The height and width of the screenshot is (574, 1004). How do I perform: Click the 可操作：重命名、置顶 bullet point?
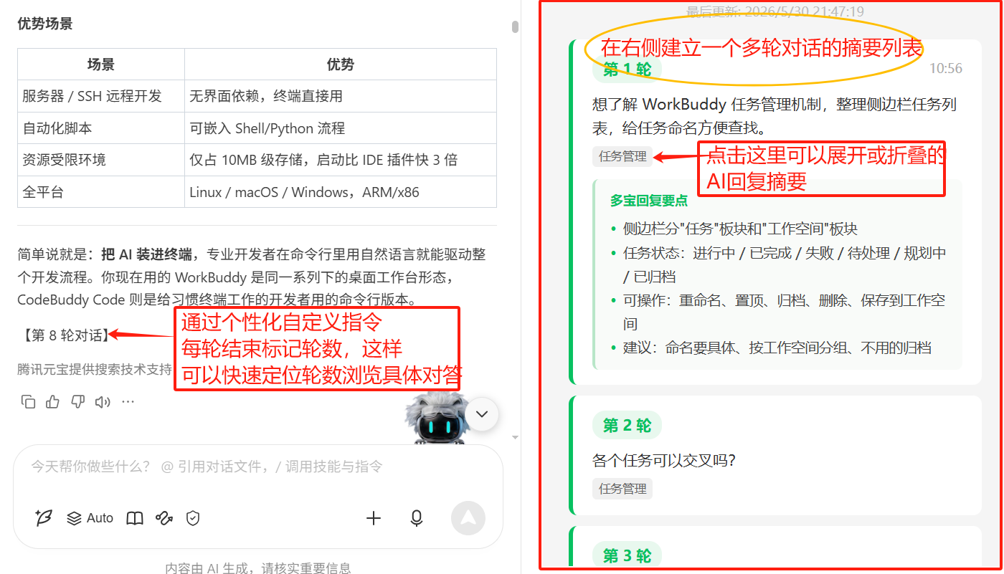pyautogui.click(x=784, y=312)
